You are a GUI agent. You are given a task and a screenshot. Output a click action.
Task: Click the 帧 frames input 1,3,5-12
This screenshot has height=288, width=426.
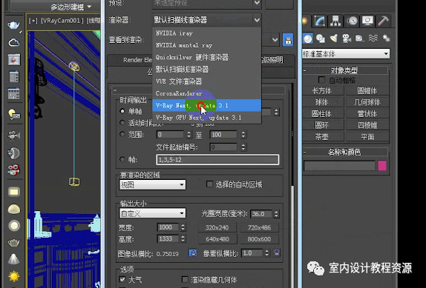217,160
